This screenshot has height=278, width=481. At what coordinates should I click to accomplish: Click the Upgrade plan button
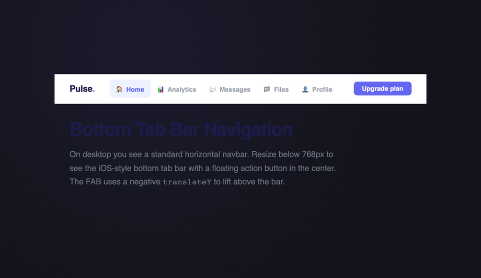pyautogui.click(x=383, y=88)
